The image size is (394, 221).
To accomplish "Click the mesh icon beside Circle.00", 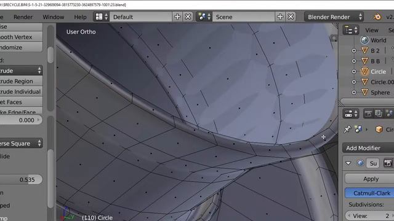I will (x=364, y=82).
